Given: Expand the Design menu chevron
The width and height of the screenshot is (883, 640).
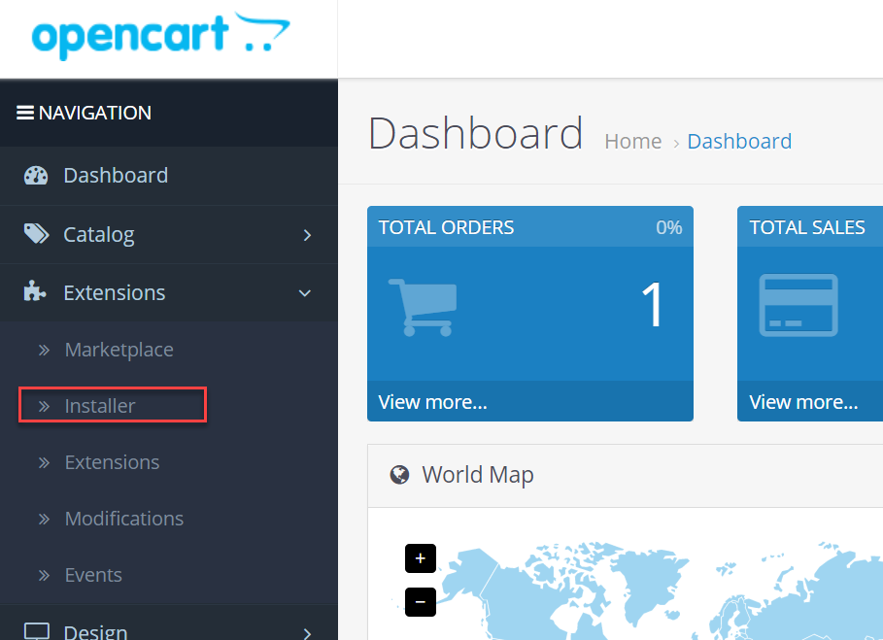Looking at the screenshot, I should 307,634.
